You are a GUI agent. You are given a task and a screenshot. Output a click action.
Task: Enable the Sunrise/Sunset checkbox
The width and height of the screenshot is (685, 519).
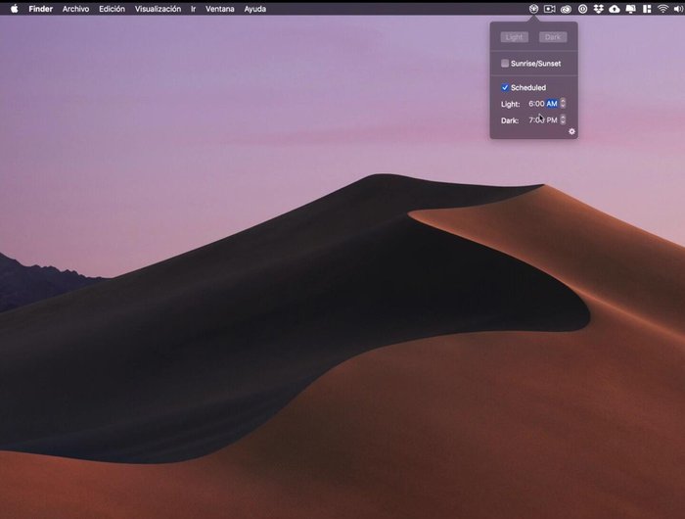(x=505, y=64)
